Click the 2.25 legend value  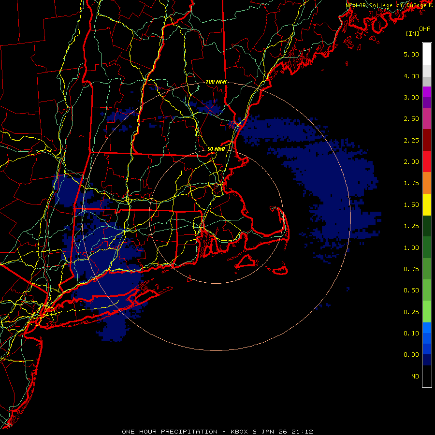point(411,140)
